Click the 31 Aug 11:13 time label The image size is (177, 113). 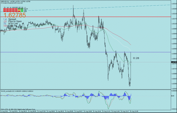106,111
